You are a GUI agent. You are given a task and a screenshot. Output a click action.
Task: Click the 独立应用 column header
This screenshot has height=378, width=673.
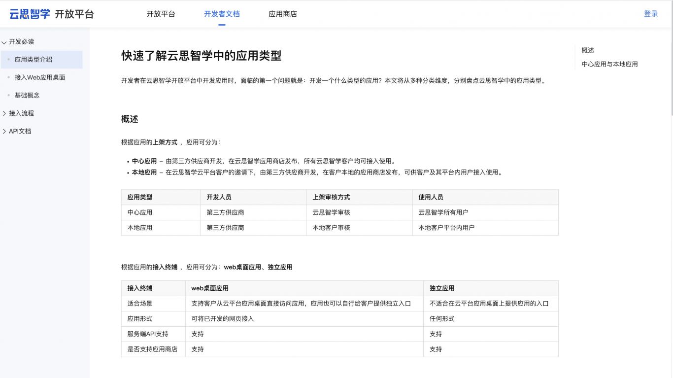tap(491, 288)
